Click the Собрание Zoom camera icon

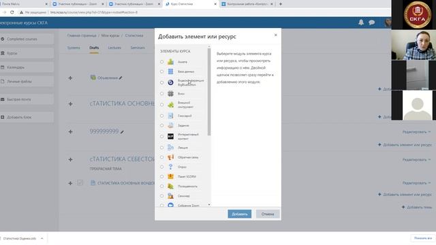[170, 205]
